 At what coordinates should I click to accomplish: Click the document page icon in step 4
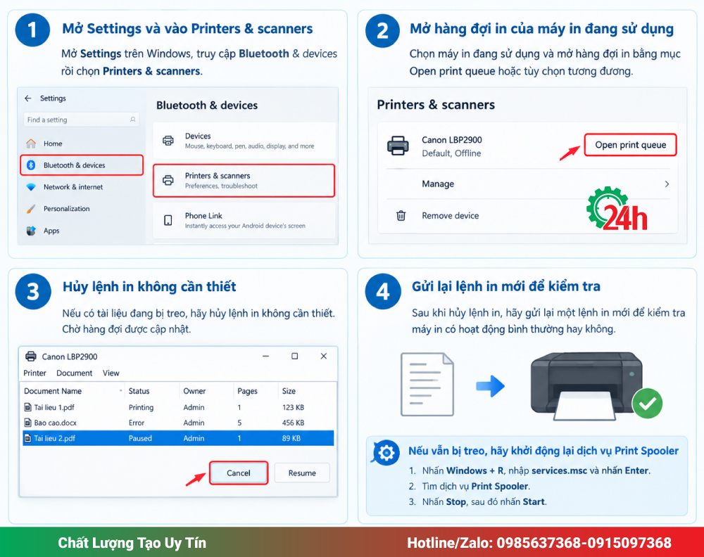(x=427, y=384)
